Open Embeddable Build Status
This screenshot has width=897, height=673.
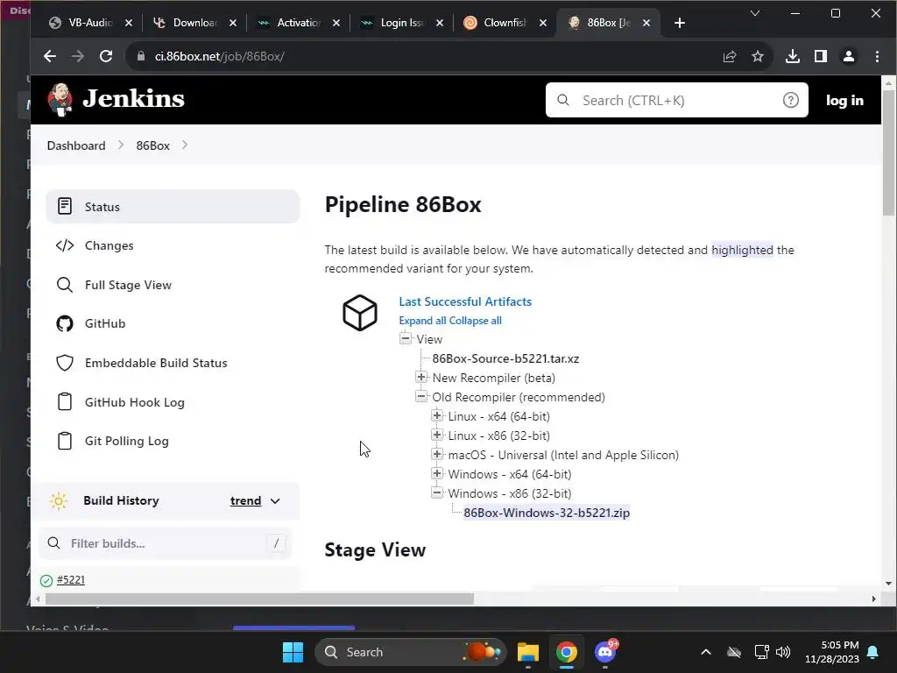156,363
